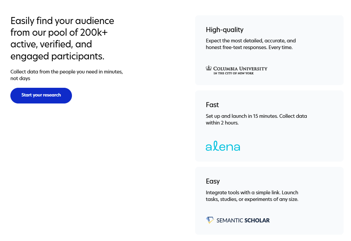Image resolution: width=351 pixels, height=241 pixels.
Task: Click 'Expect the most detailed' description text
Action: [251, 44]
